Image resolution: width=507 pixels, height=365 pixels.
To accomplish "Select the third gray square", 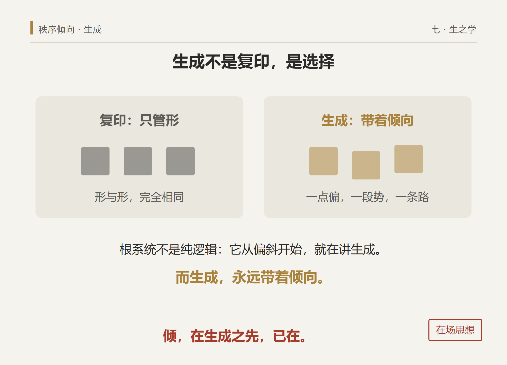I will pyautogui.click(x=180, y=161).
